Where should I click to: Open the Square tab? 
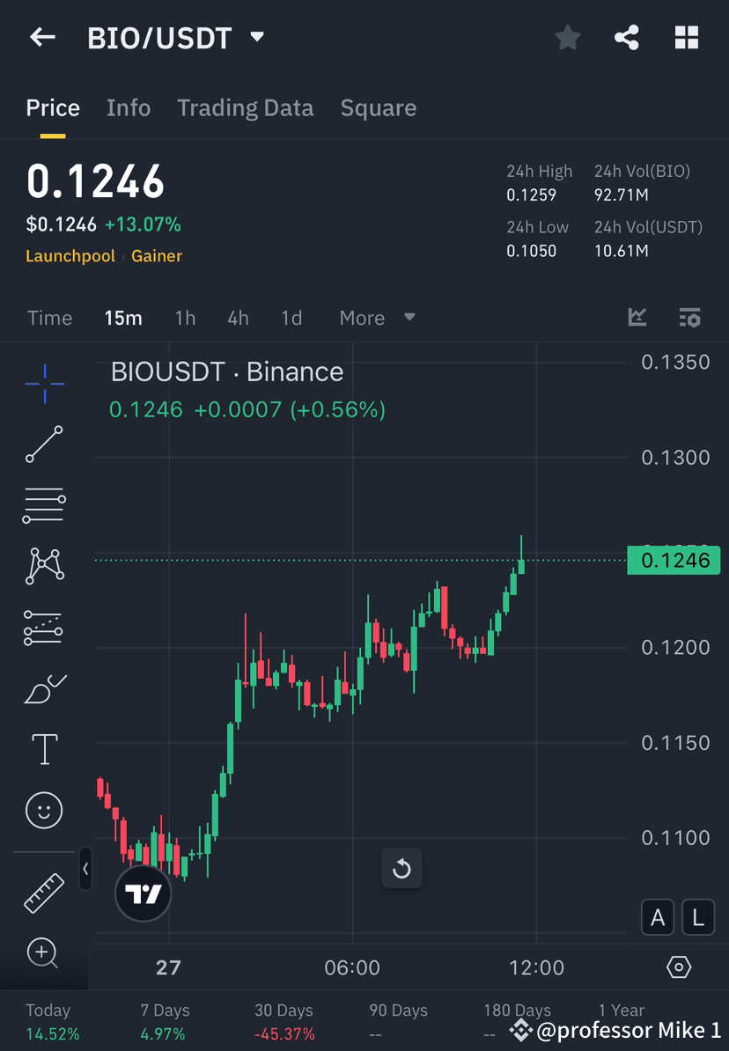[379, 107]
